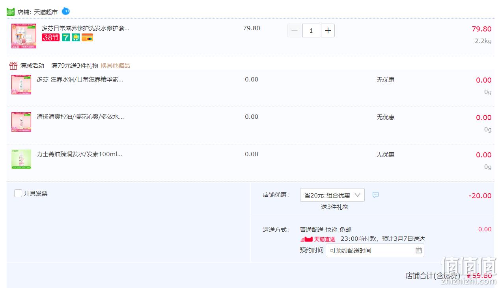
Task: Click the 满减活动 label
Action: (x=32, y=66)
